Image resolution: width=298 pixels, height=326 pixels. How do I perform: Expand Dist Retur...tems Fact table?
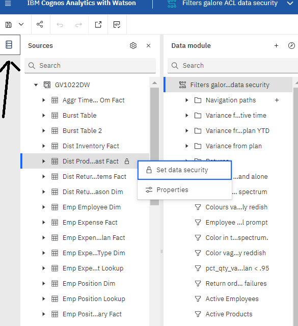click(44, 177)
